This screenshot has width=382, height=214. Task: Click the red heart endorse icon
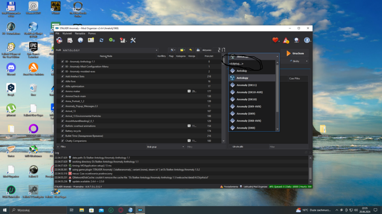[x=276, y=40]
